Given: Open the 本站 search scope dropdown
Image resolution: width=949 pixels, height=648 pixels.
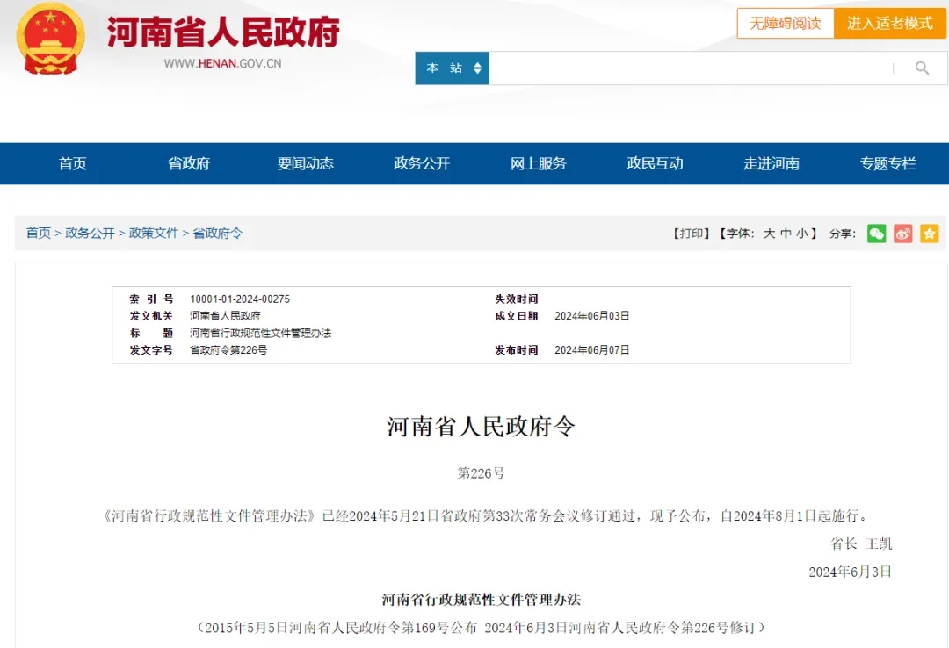Looking at the screenshot, I should coord(453,68).
